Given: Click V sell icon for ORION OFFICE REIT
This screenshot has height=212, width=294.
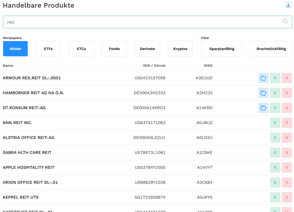Looking at the screenshot, I should point(287,182).
